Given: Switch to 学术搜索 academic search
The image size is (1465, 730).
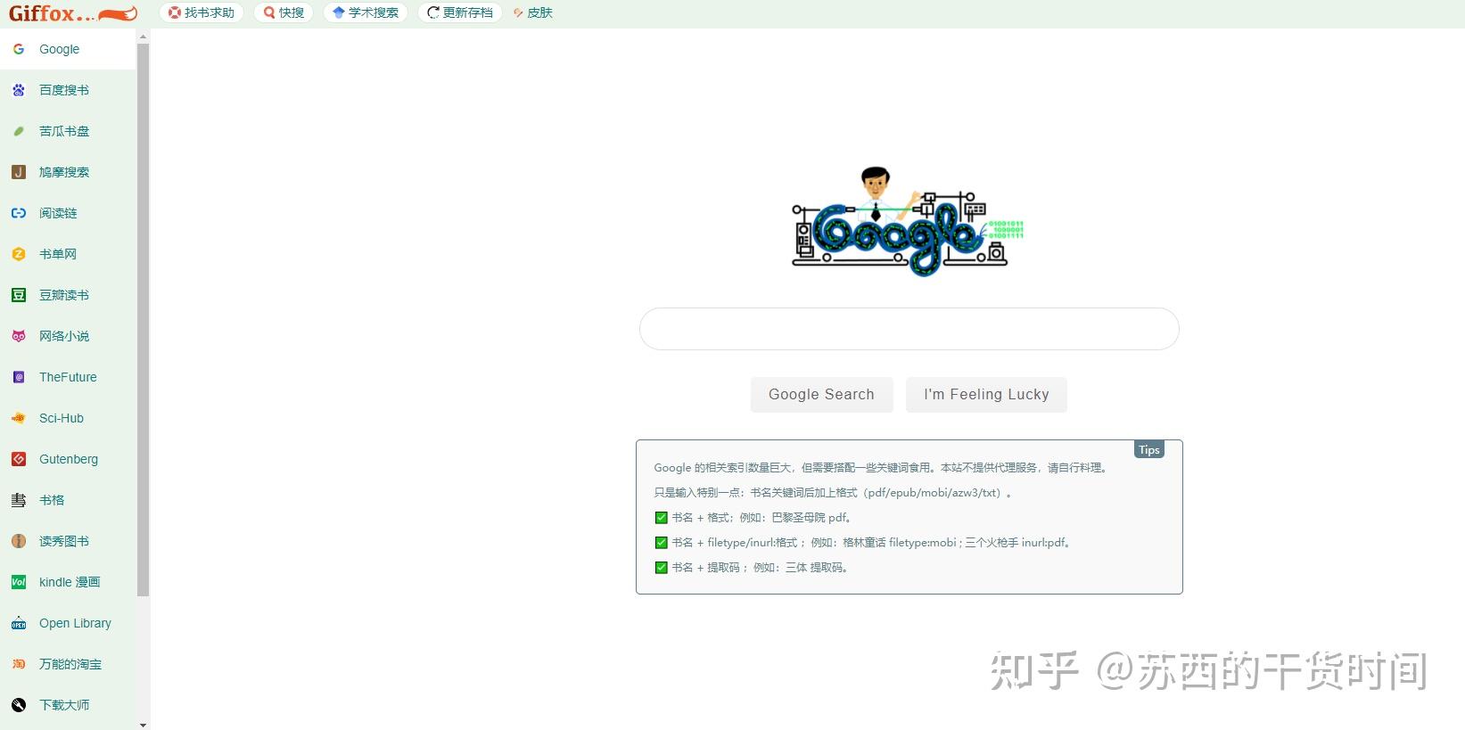Looking at the screenshot, I should pyautogui.click(x=366, y=12).
